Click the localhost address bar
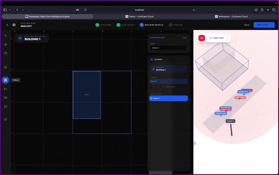The width and height of the screenshot is (279, 175). pyautogui.click(x=139, y=10)
